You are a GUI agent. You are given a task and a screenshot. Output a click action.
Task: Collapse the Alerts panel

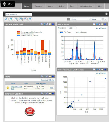(41, 77)
